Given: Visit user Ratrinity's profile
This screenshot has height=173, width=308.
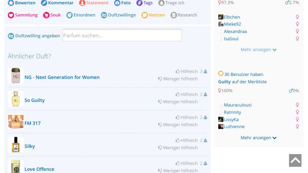Looking at the screenshot, I should pos(232,112).
